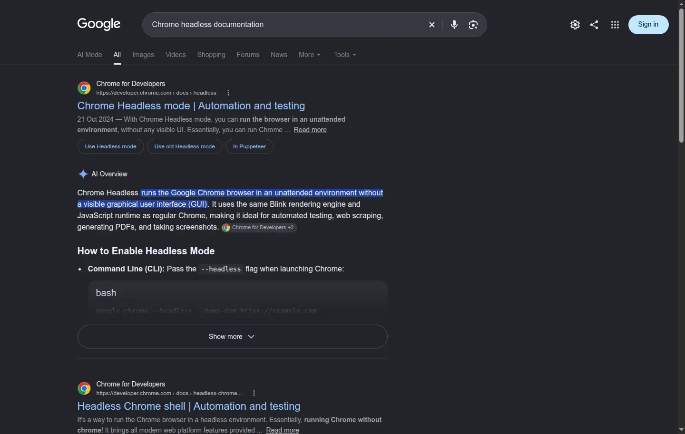
Task: Open quick settings gear icon
Action: (x=575, y=25)
